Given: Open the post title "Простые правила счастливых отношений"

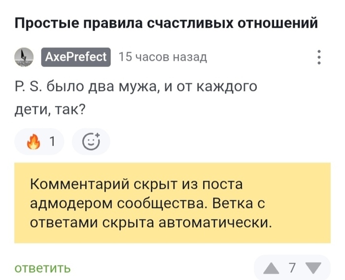Looking at the screenshot, I should point(166,23).
